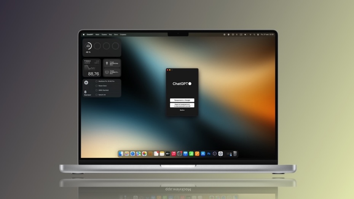Open the 'Вид' menu
354x199 pixels.
pos(110,35)
